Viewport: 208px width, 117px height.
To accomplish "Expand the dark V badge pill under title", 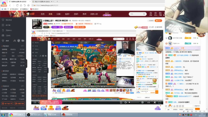I will pos(47,27).
